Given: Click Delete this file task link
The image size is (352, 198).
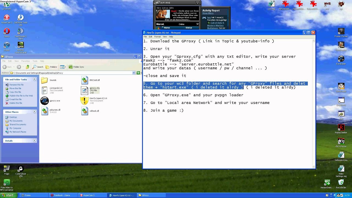Looking at the screenshot, I should [x=16, y=103].
